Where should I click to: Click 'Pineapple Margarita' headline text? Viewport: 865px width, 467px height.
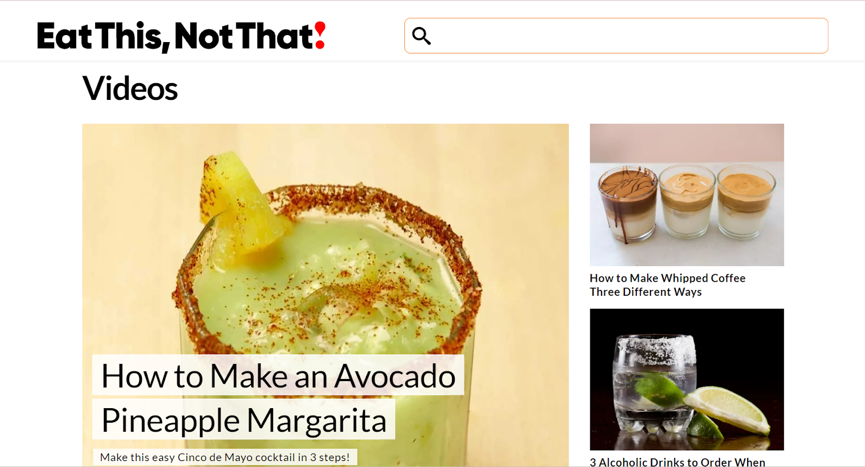click(244, 420)
